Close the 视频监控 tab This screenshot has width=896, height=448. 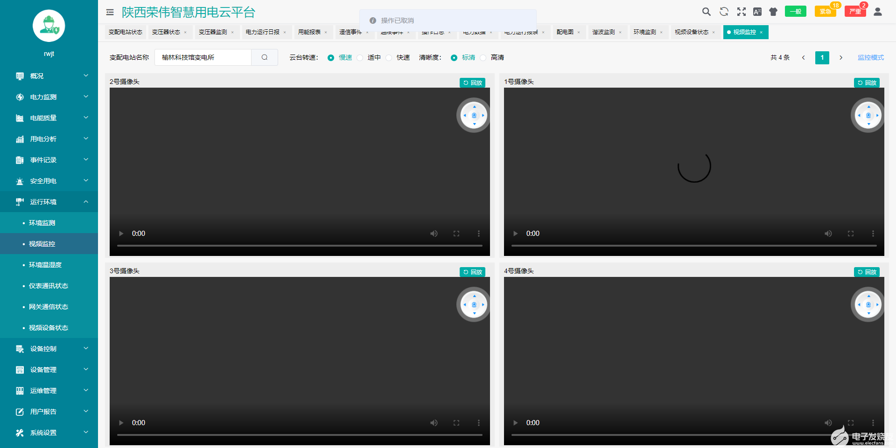pyautogui.click(x=761, y=32)
